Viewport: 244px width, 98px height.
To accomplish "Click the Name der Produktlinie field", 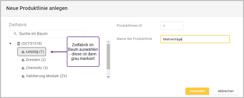I will pos(195,39).
